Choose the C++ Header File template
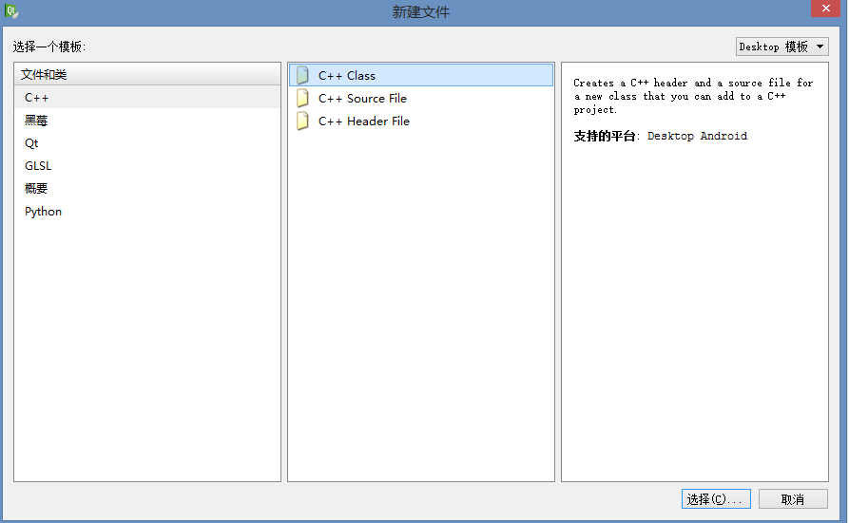This screenshot has width=849, height=523. tap(421, 121)
